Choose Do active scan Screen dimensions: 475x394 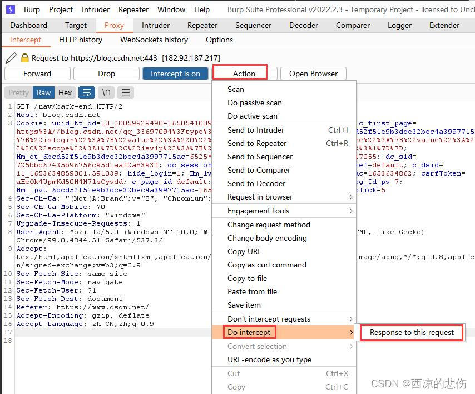tap(284, 116)
